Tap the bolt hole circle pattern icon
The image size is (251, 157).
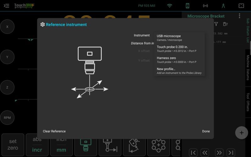click(x=159, y=147)
